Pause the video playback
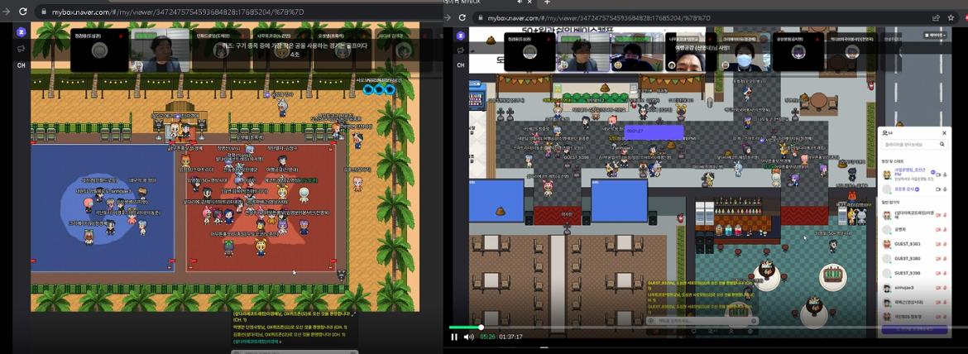Screen dimensions: 968x354 pyautogui.click(x=454, y=337)
